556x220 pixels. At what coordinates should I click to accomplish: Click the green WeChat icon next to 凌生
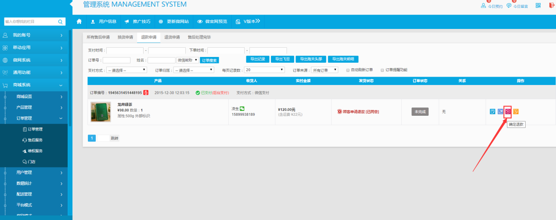point(242,109)
